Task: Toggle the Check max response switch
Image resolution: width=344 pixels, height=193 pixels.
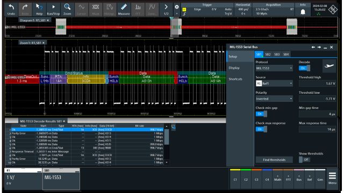Action: click(x=261, y=129)
